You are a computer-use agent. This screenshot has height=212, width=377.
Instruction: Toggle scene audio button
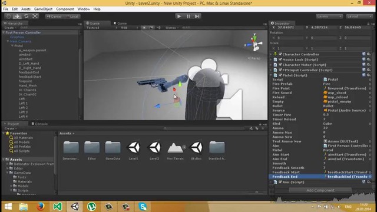coord(158,28)
